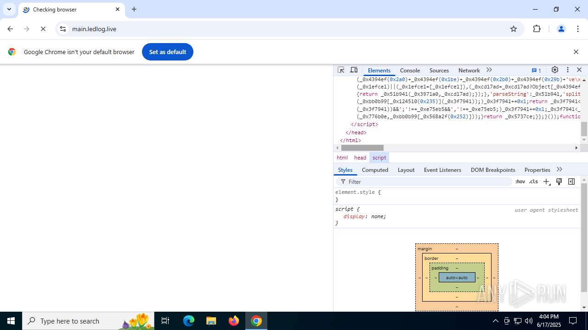This screenshot has height=330, width=588.
Task: Open the tab search dropdown
Action: click(9, 9)
